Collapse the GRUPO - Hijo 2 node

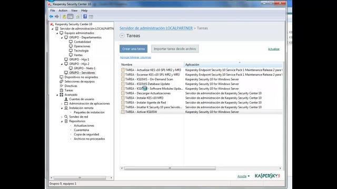click(62, 64)
